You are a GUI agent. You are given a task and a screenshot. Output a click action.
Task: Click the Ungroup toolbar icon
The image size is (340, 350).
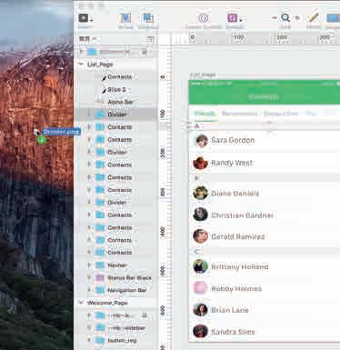(x=148, y=18)
